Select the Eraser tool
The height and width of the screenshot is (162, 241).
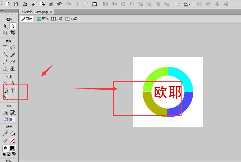click(x=13, y=61)
